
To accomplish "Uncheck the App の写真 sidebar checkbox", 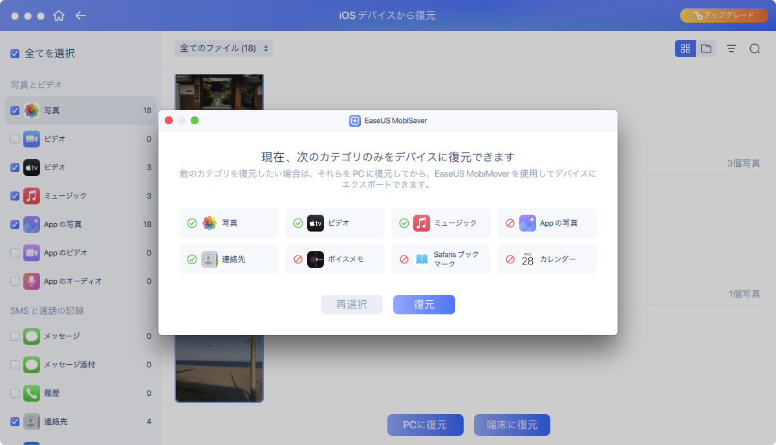I will 15,224.
